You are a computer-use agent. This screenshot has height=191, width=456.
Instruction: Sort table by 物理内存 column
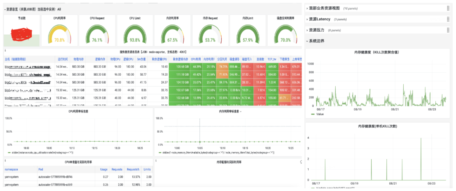[x=78, y=59]
